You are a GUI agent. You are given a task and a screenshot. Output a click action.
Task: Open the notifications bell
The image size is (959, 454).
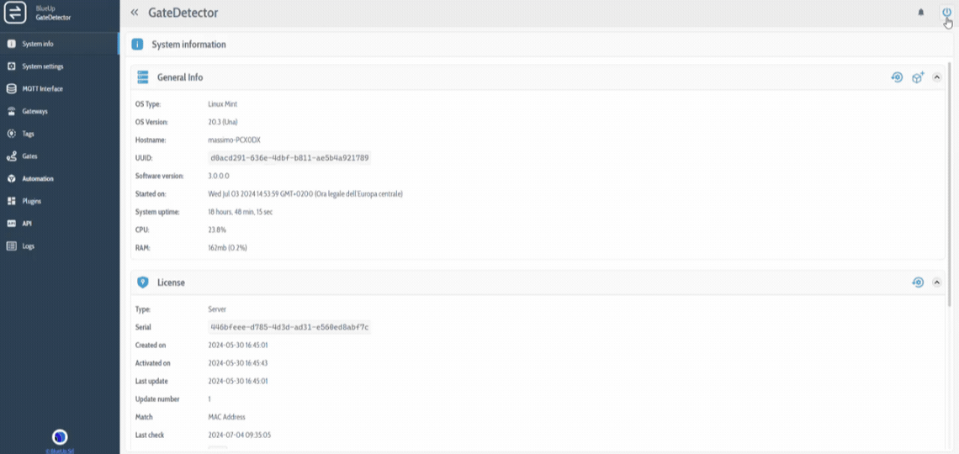(920, 13)
